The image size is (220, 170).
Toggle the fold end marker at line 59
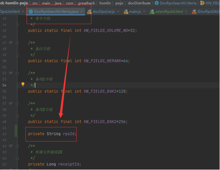(x=17, y=116)
